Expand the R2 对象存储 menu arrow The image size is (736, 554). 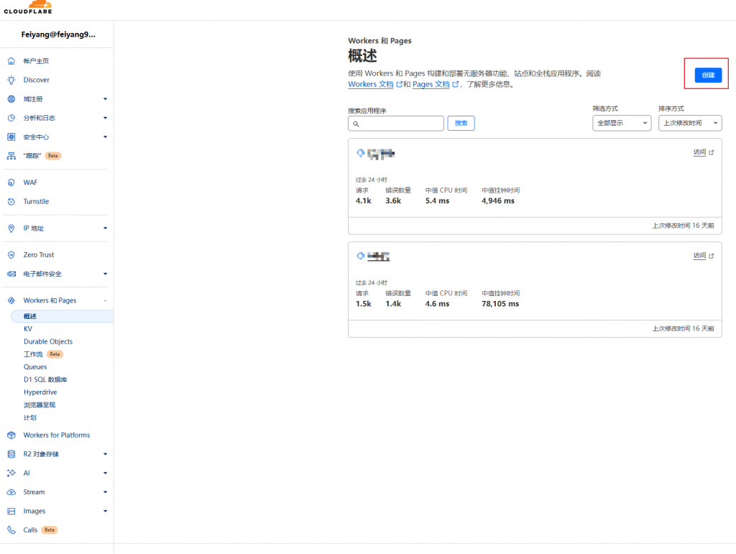(x=105, y=454)
